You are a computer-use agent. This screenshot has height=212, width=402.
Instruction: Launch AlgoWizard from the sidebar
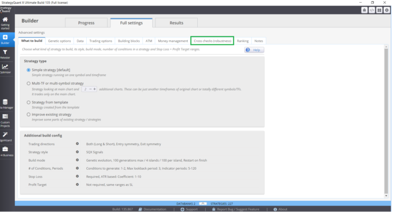6,137
